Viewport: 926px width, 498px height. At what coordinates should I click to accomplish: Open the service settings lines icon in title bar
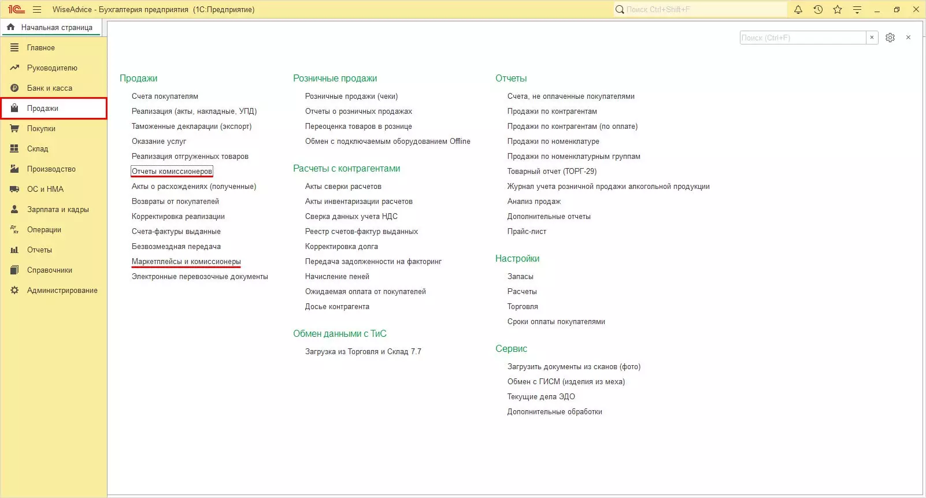857,9
